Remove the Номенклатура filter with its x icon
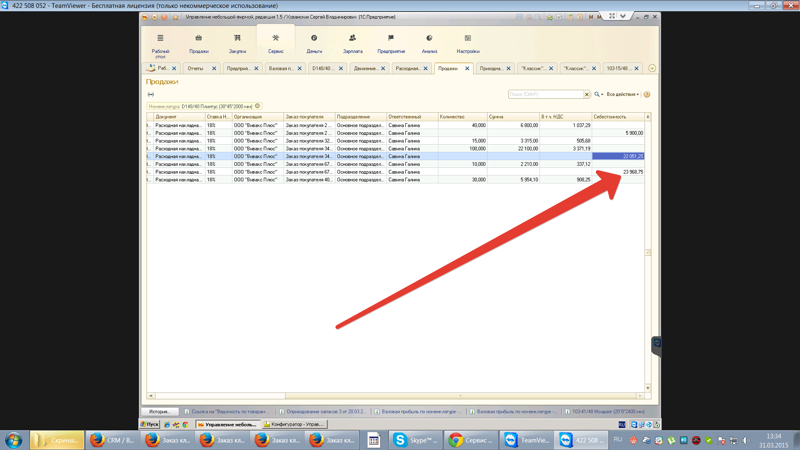 257,106
